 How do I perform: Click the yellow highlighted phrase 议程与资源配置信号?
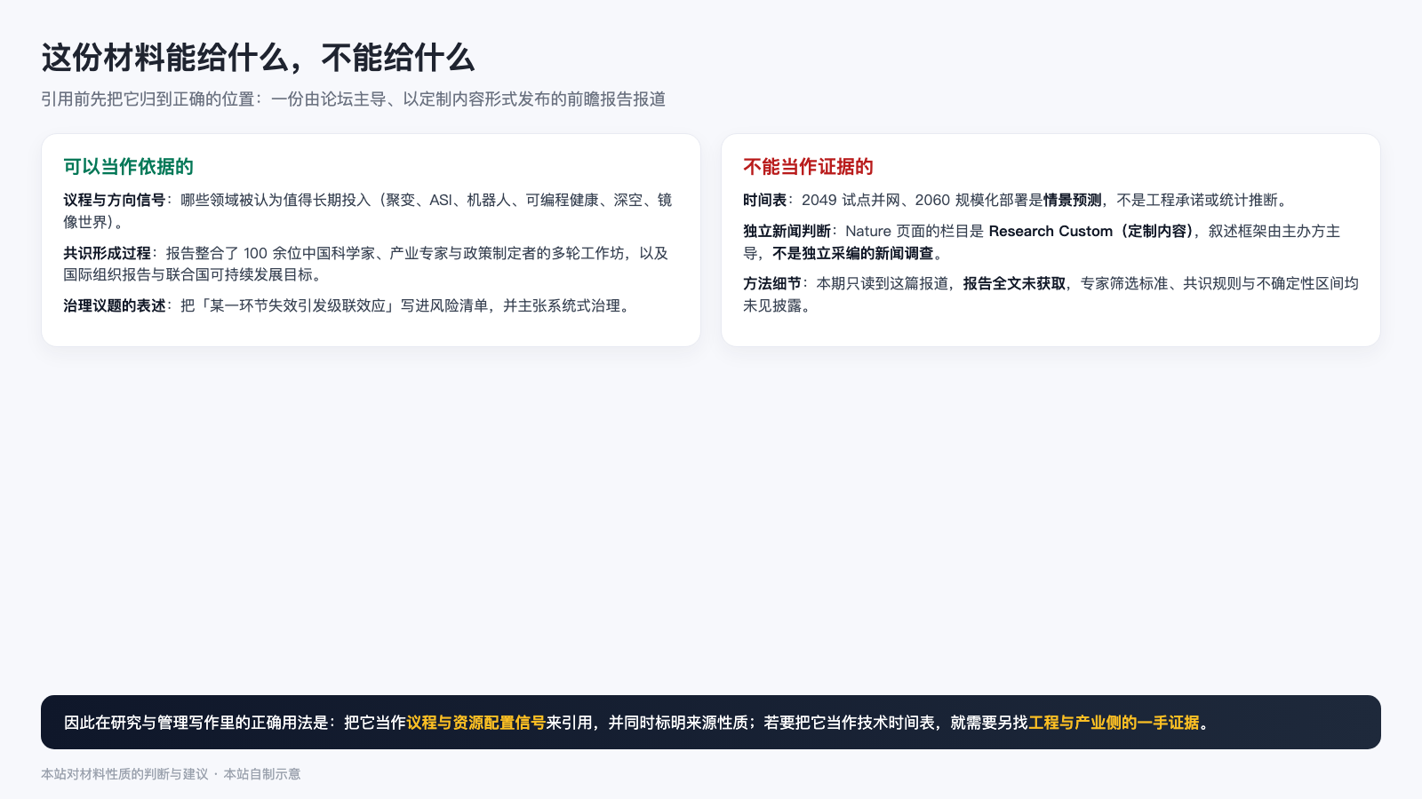point(476,723)
